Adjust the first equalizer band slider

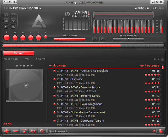click(x=95, y=27)
